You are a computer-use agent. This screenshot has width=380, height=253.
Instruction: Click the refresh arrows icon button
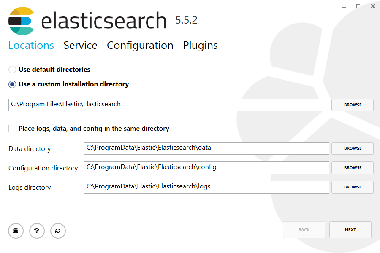tap(58, 231)
